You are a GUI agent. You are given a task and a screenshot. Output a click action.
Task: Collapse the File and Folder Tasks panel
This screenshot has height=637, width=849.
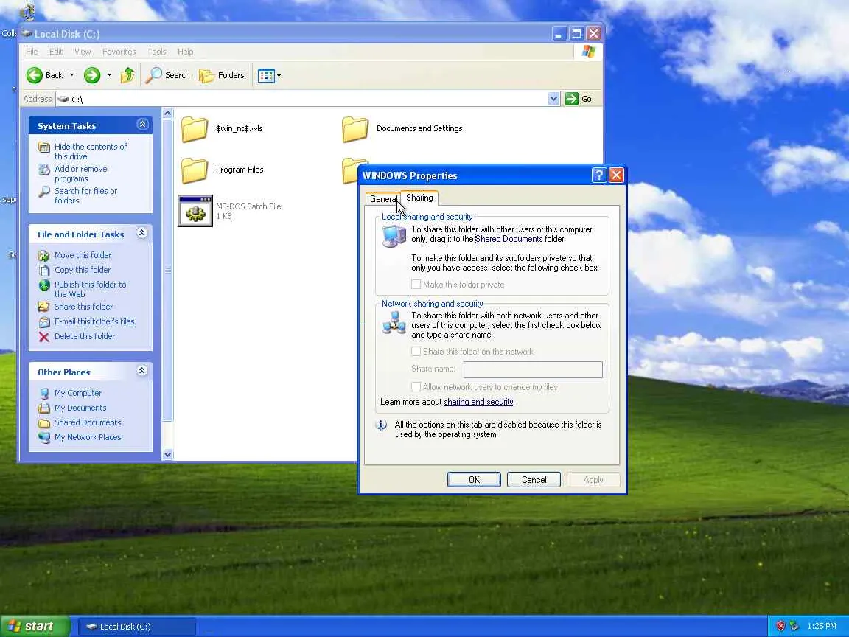[x=141, y=233]
